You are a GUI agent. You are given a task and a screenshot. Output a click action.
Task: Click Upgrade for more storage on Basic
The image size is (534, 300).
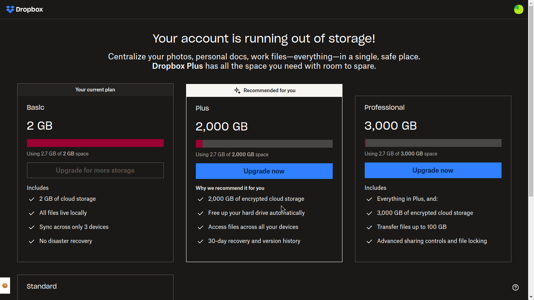[x=95, y=170]
